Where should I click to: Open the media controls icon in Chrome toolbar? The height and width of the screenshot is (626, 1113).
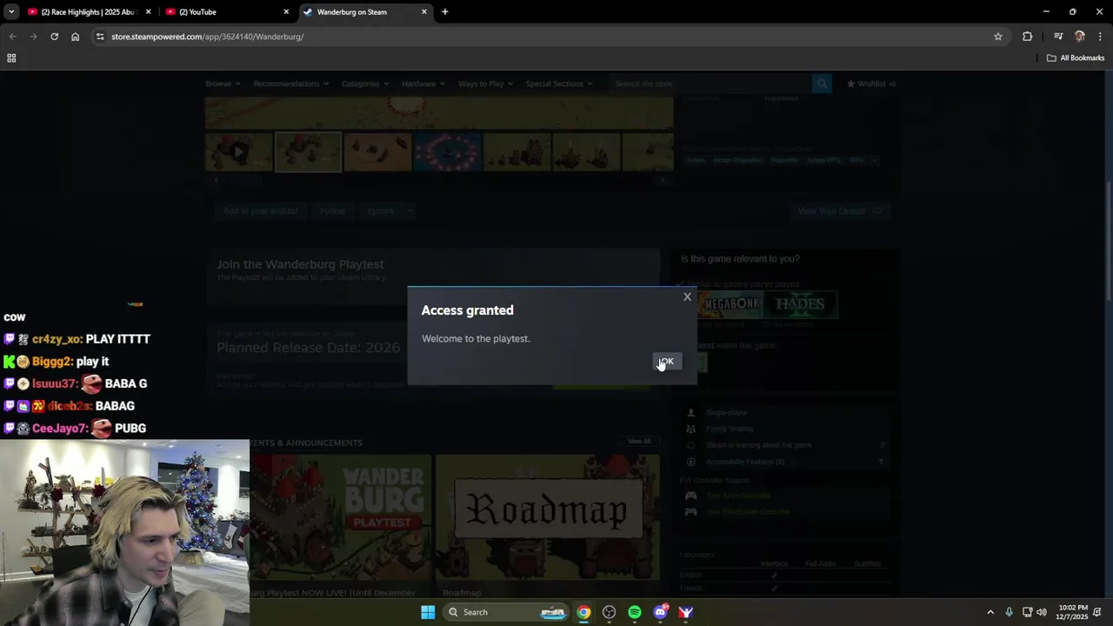tap(1058, 37)
